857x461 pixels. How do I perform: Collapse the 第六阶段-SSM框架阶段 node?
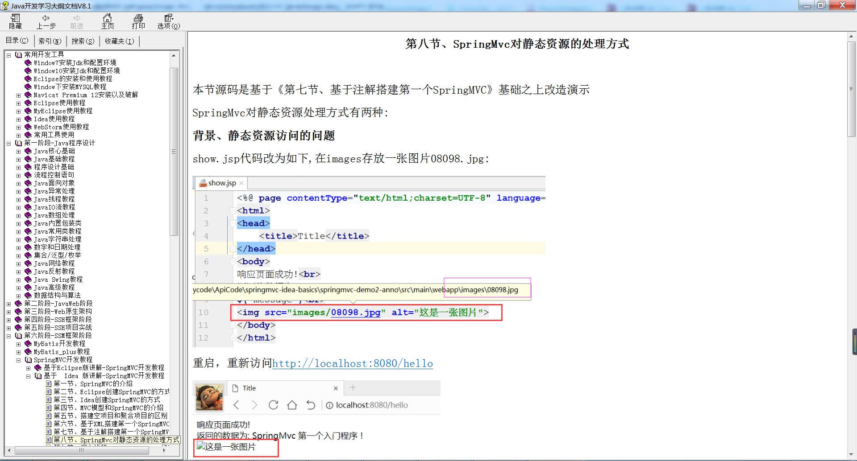8,336
